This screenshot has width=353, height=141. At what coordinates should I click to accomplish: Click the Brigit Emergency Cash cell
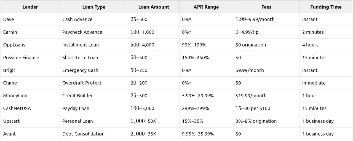[94, 70]
